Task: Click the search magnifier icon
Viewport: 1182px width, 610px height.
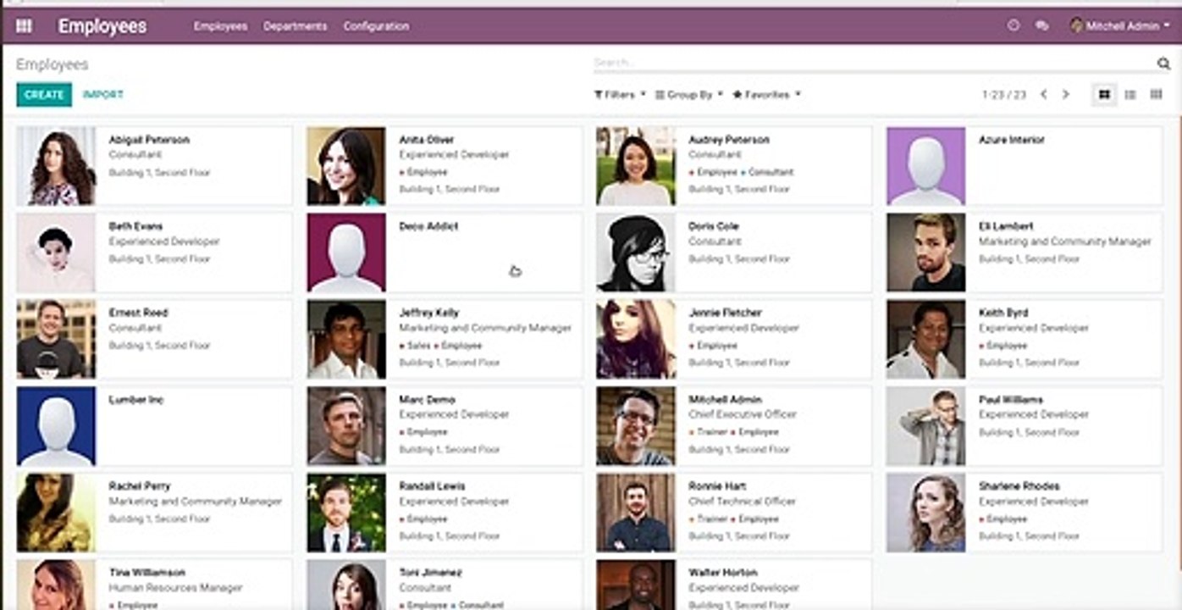Action: (x=1164, y=64)
